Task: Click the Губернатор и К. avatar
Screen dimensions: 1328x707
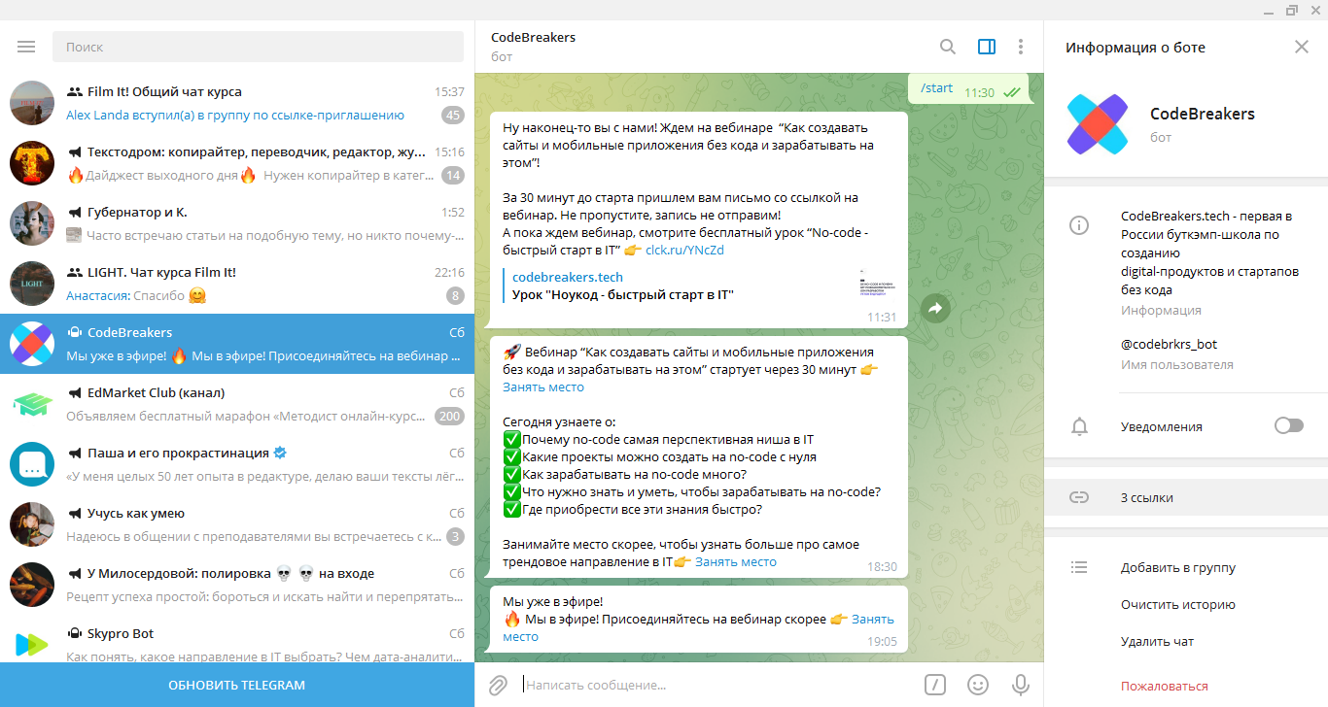Action: click(31, 223)
